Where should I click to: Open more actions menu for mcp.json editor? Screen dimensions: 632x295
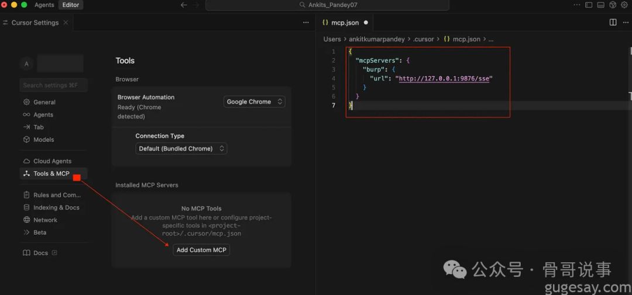pos(625,22)
